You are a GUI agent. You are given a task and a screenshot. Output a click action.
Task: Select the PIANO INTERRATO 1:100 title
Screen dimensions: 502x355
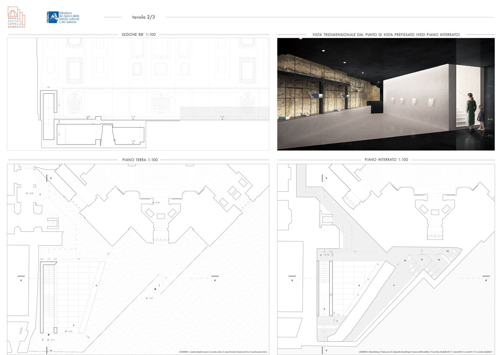coord(386,159)
